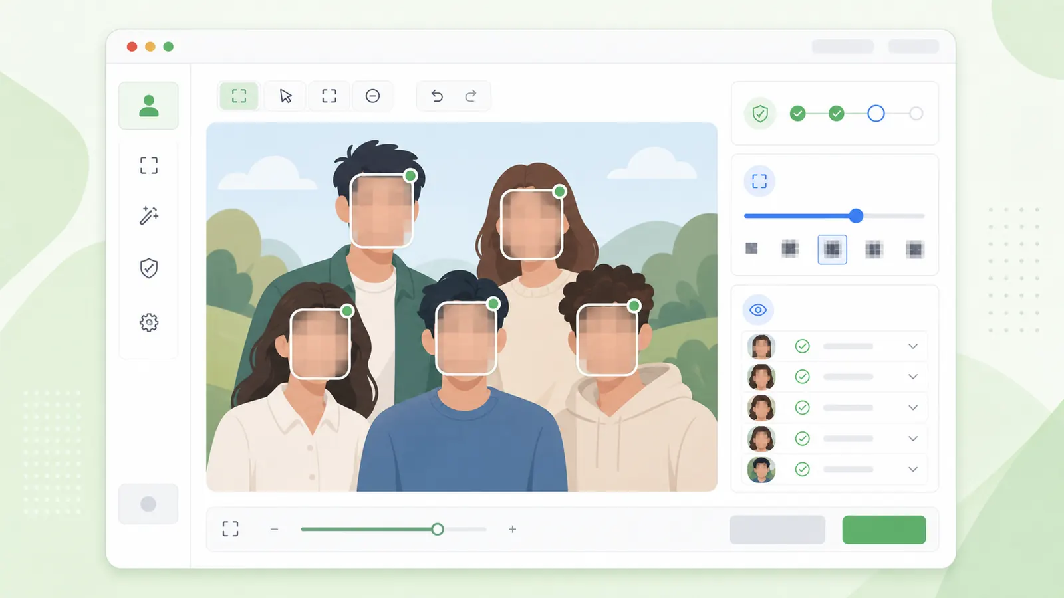The image size is (1064, 598).
Task: Open the settings gear in sidebar
Action: coord(149,322)
